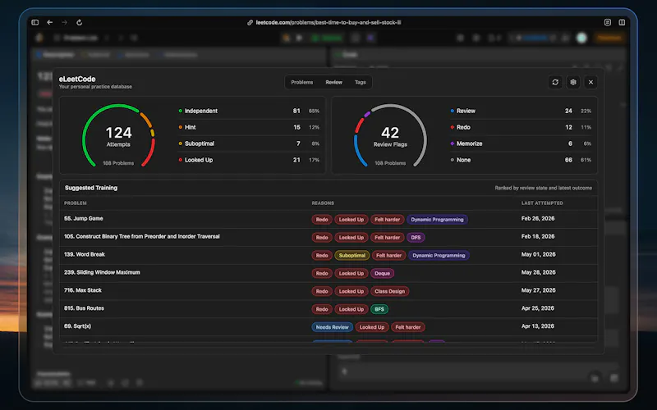The height and width of the screenshot is (410, 657).
Task: Select the None flag stat row
Action: (521, 160)
